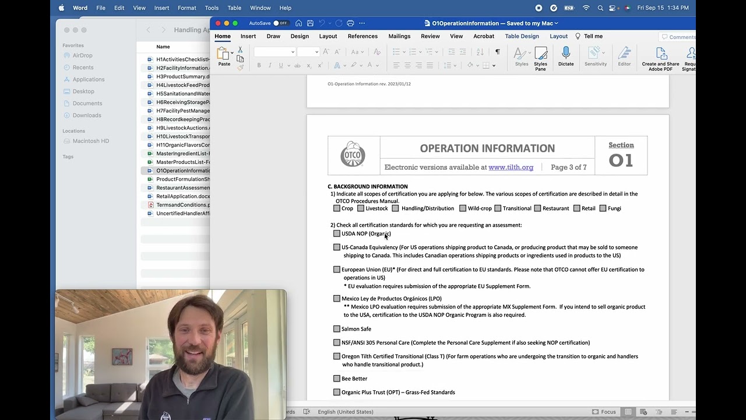Save document with the floppy disk icon
The image size is (746, 420).
pyautogui.click(x=310, y=23)
